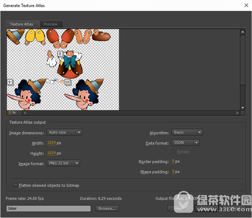Click the Joker file name field
This screenshot has width=252, height=218.
point(49,209)
